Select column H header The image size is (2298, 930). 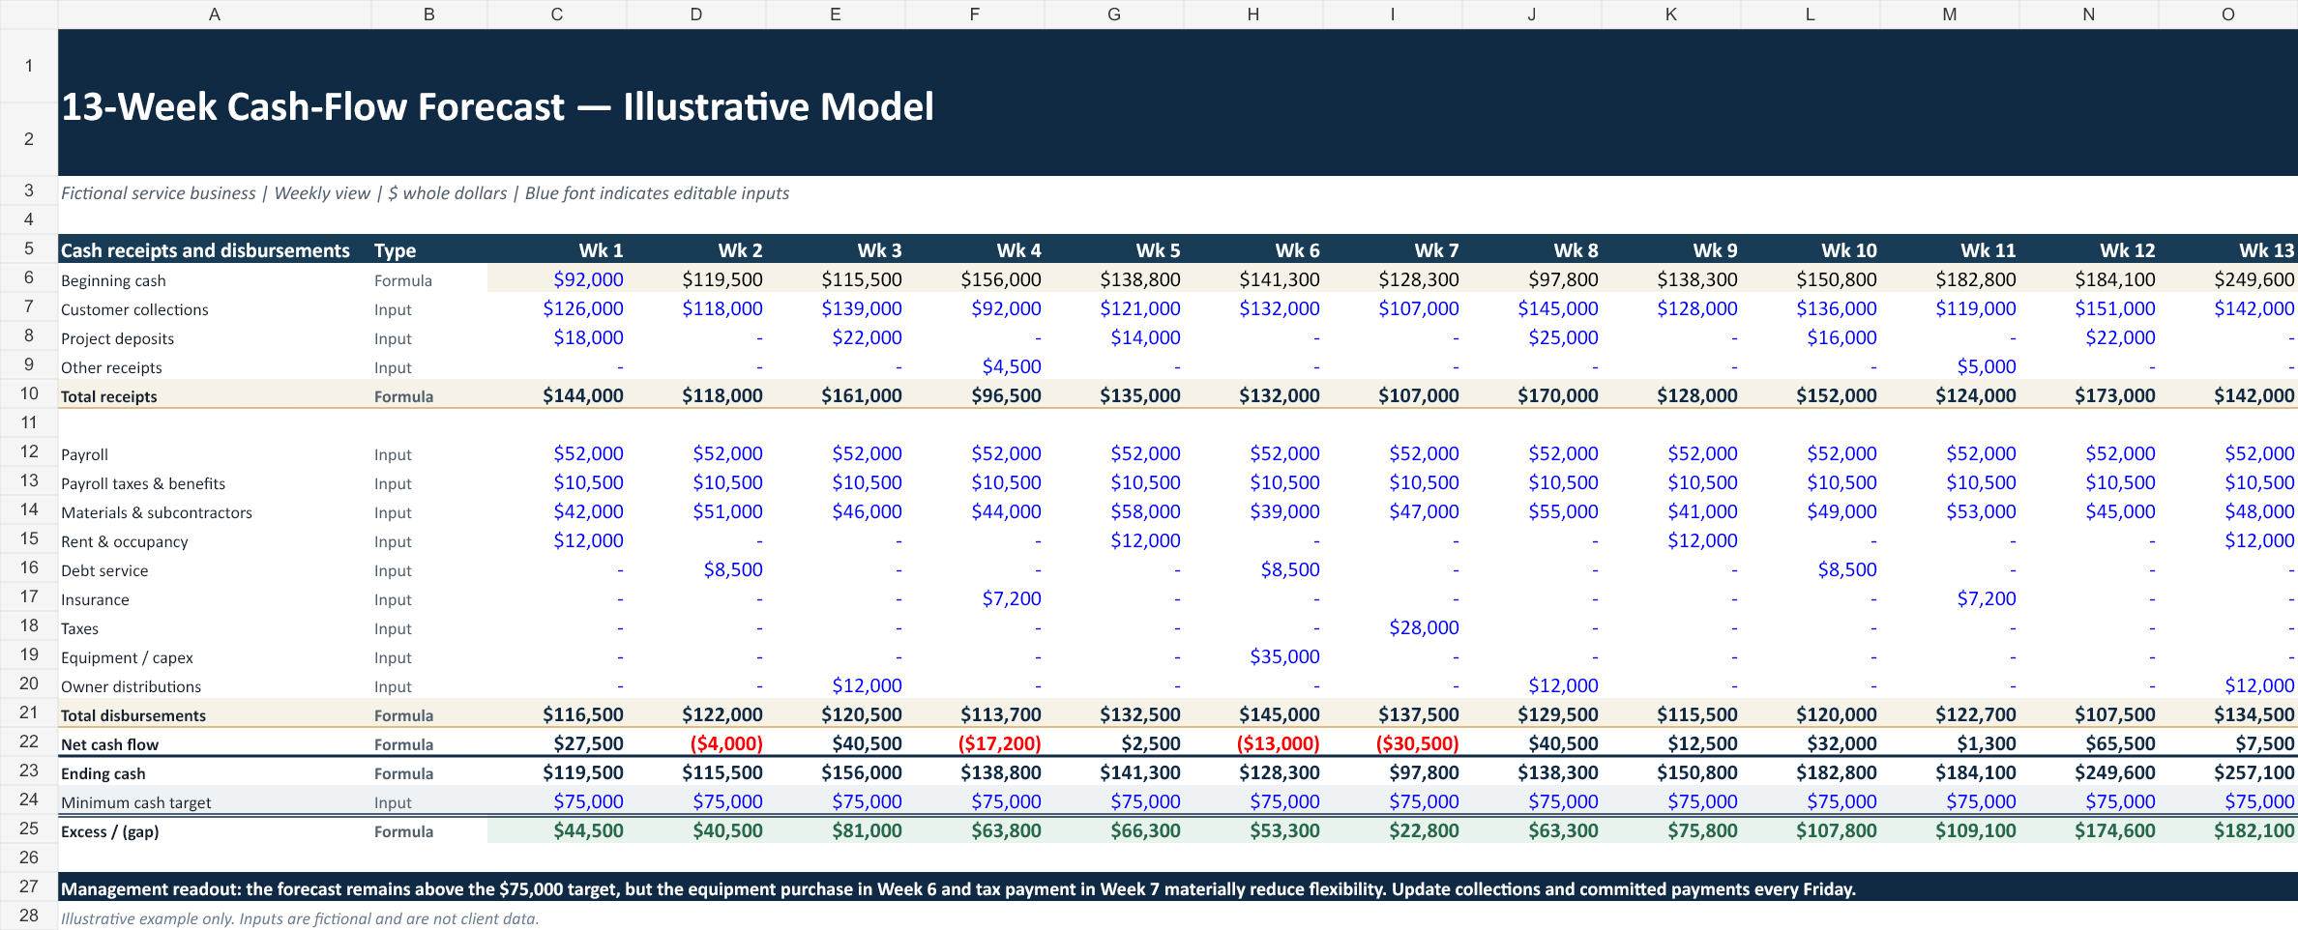coord(1253,15)
